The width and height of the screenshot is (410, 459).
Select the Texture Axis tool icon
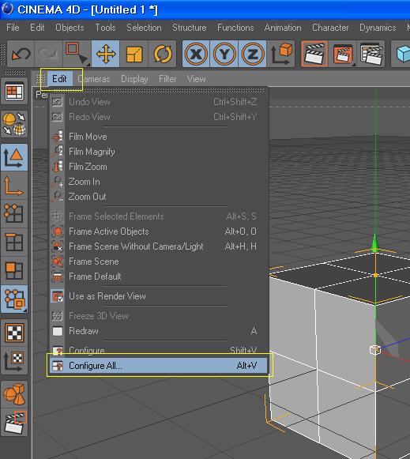click(14, 361)
